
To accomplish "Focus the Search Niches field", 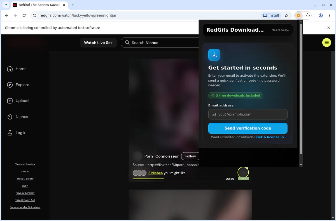I will click(160, 43).
